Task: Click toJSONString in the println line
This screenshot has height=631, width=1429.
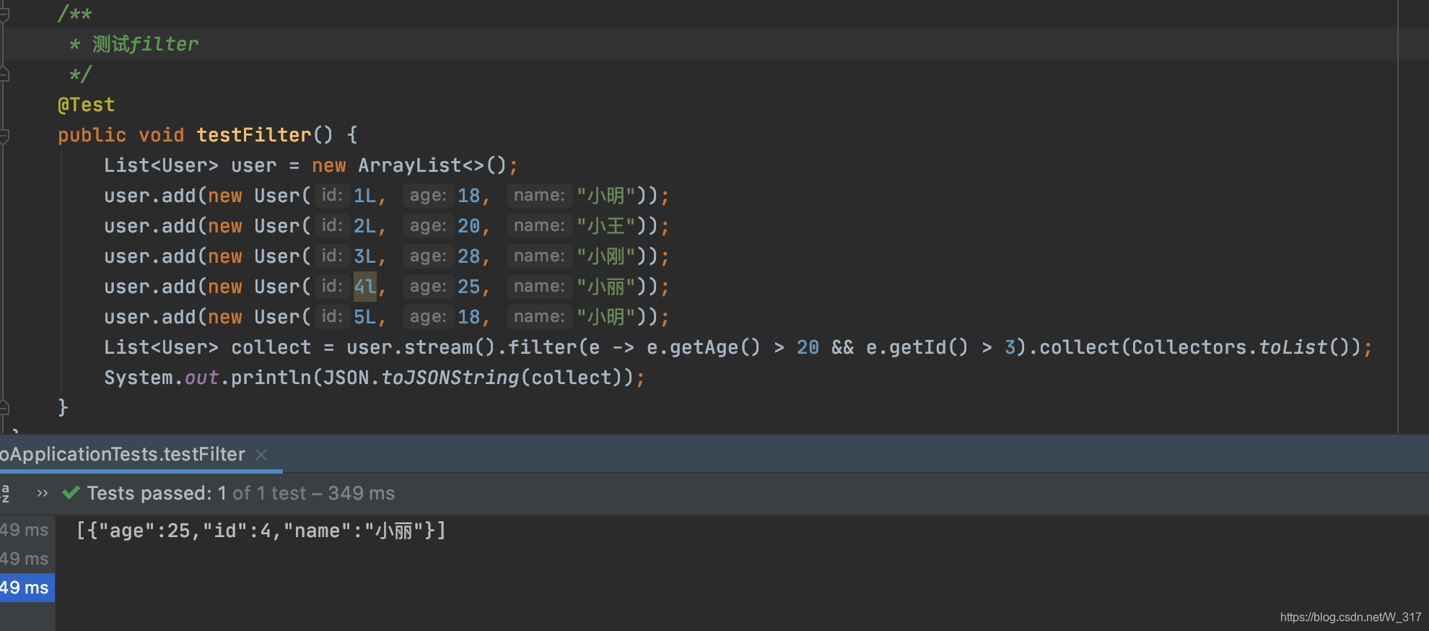Action: tap(450, 378)
